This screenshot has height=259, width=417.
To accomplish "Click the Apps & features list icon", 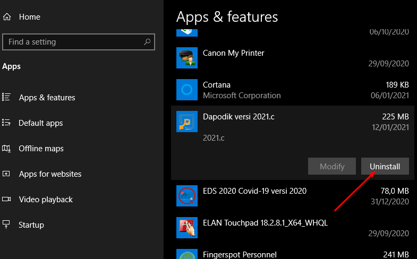I will (x=6, y=97).
